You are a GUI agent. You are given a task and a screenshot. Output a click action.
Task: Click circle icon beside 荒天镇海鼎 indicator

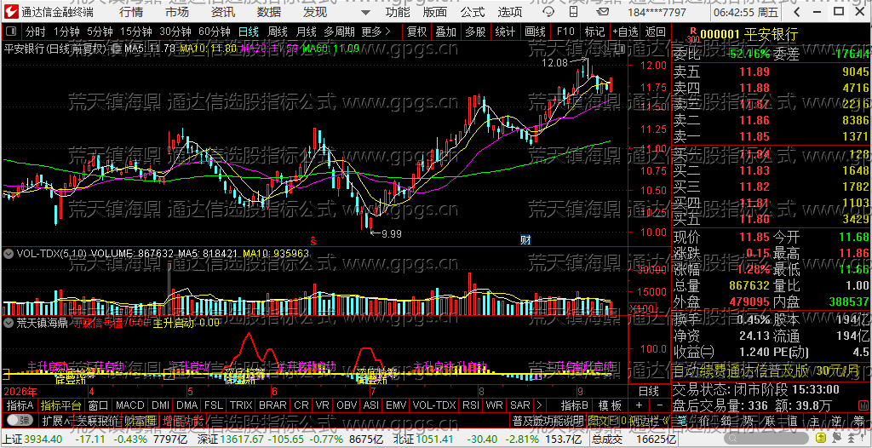(9, 322)
